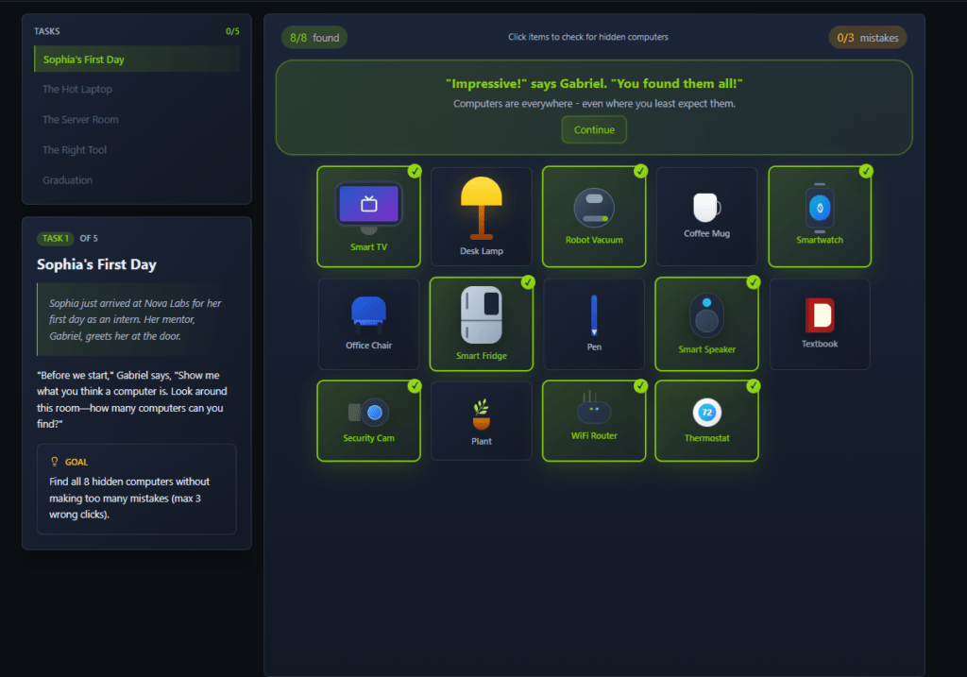Viewport: 967px width, 677px height.
Task: Click the green checkmark on WiFi Router
Action: tap(640, 386)
